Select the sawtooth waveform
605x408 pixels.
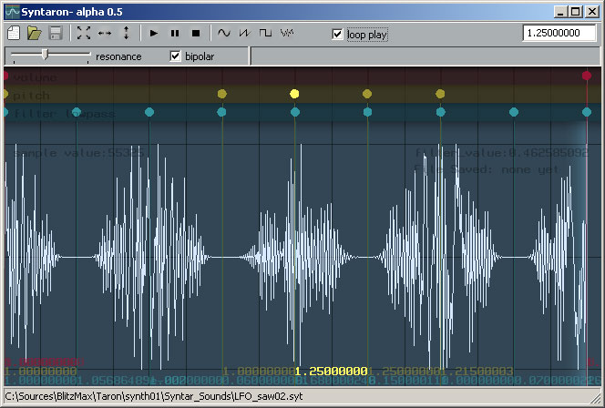(244, 33)
